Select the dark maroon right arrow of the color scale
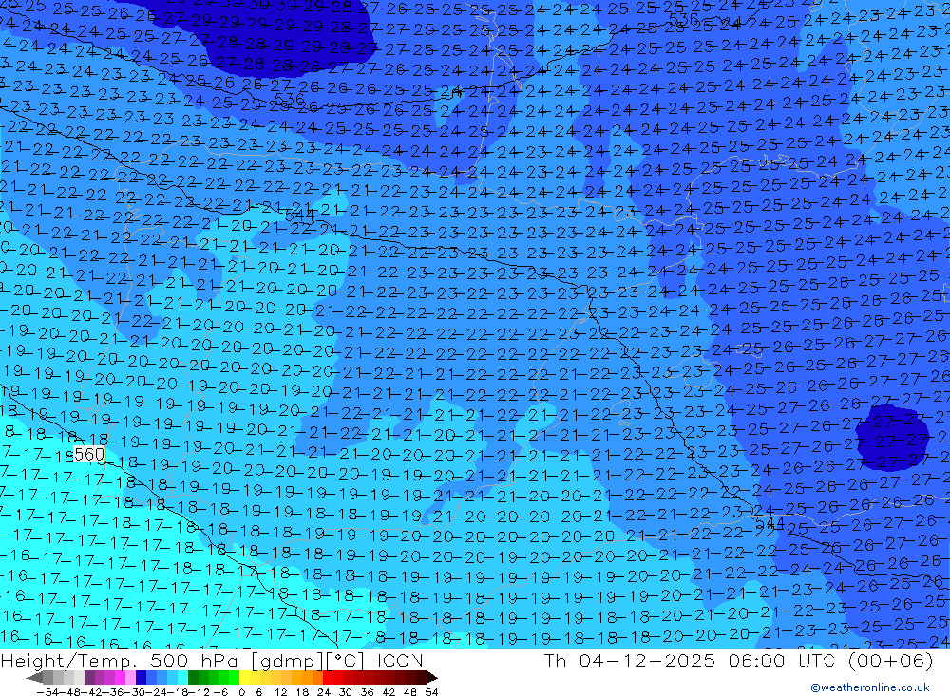This screenshot has height=696, width=950. [x=432, y=677]
